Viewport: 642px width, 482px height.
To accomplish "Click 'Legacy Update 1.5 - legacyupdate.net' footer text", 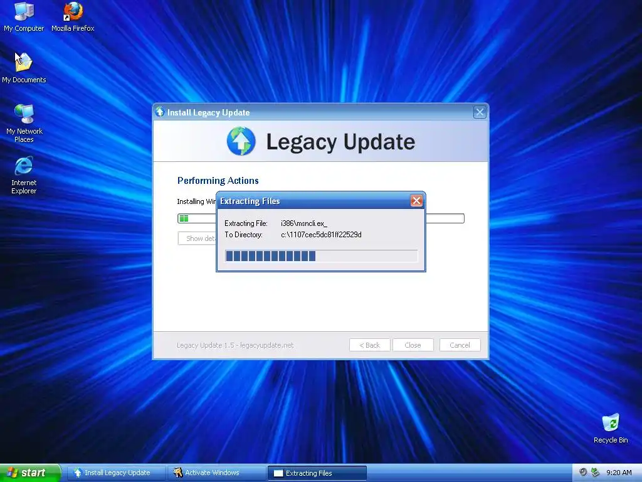I will pos(235,345).
